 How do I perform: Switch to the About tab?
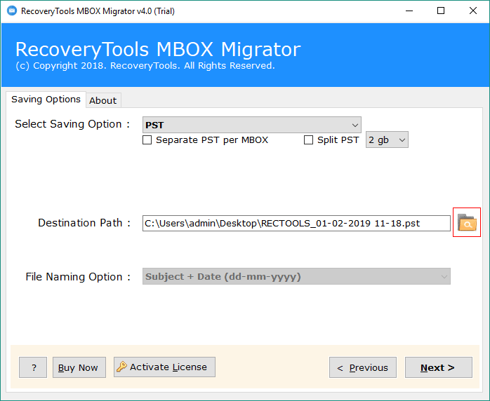point(103,100)
